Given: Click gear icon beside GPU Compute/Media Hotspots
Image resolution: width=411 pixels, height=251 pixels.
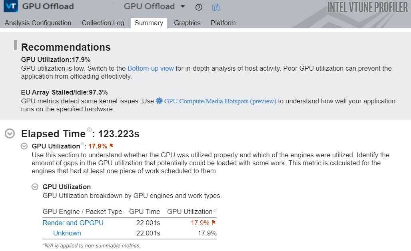Looking at the screenshot, I should (159, 101).
